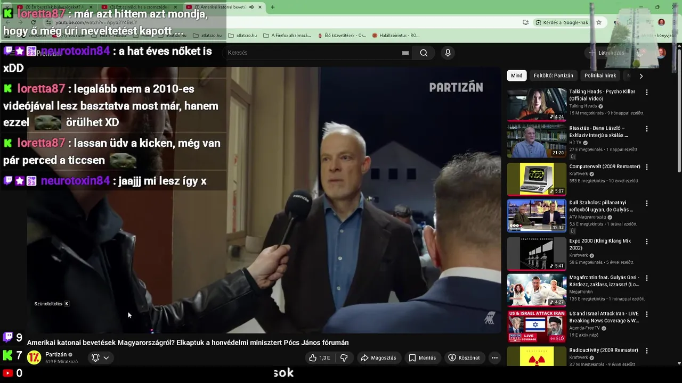682x383 pixels.
Task: Click the YouTube search magnifier button
Action: coord(424,53)
